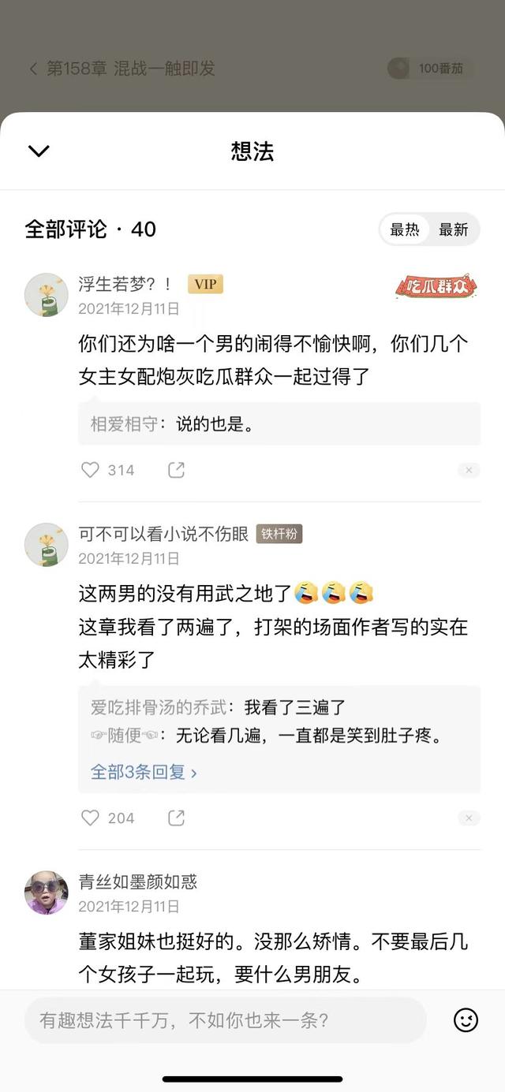Open username 可不可以看小说不伤眼

pyautogui.click(x=163, y=534)
